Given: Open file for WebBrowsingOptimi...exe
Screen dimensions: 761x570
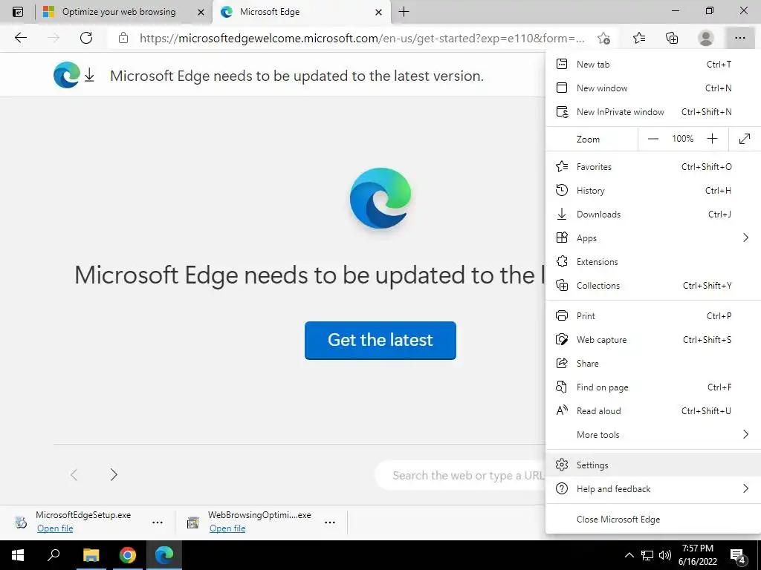Looking at the screenshot, I should click(227, 528).
